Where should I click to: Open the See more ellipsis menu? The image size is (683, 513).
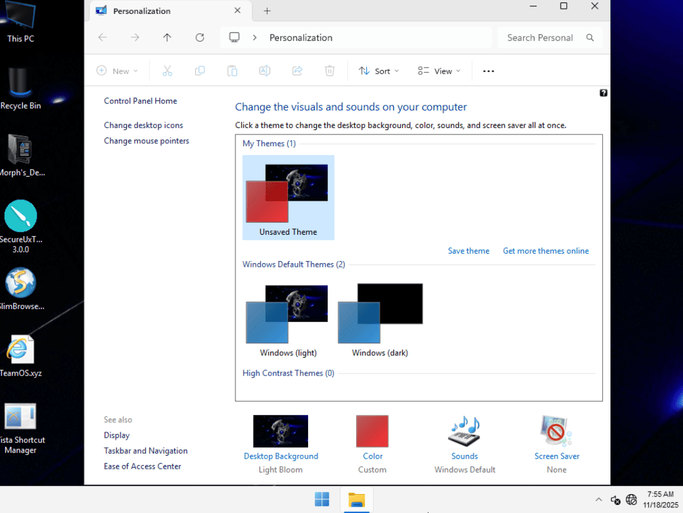488,71
